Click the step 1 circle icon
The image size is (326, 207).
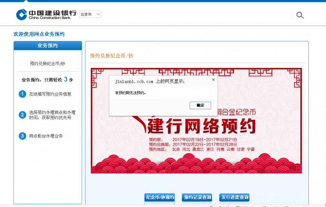[x=22, y=94]
